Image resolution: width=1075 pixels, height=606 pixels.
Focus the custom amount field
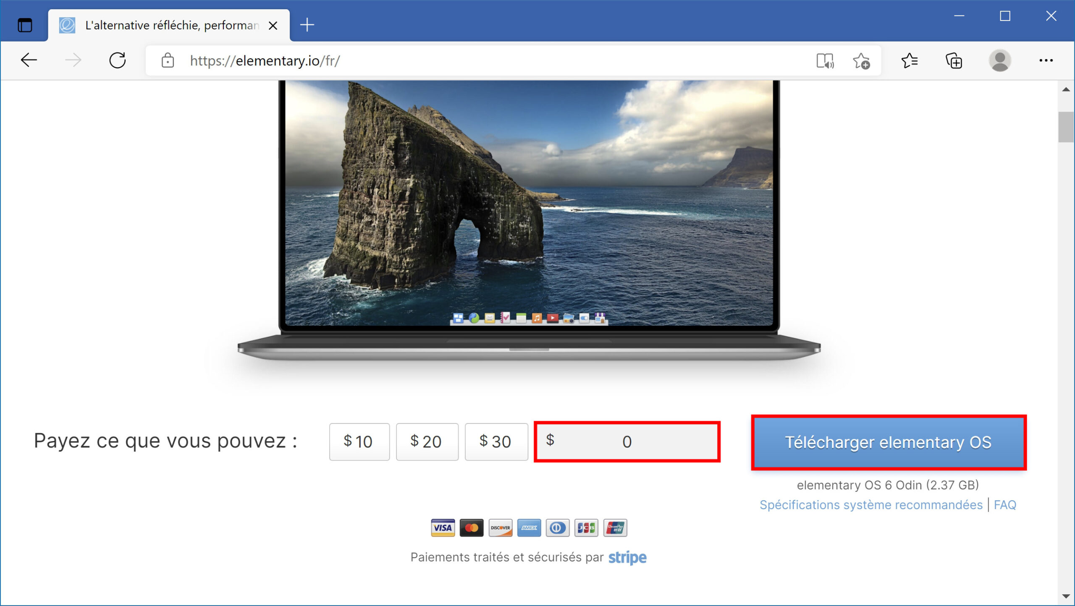(627, 441)
